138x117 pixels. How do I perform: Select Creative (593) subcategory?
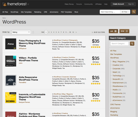(118, 65)
